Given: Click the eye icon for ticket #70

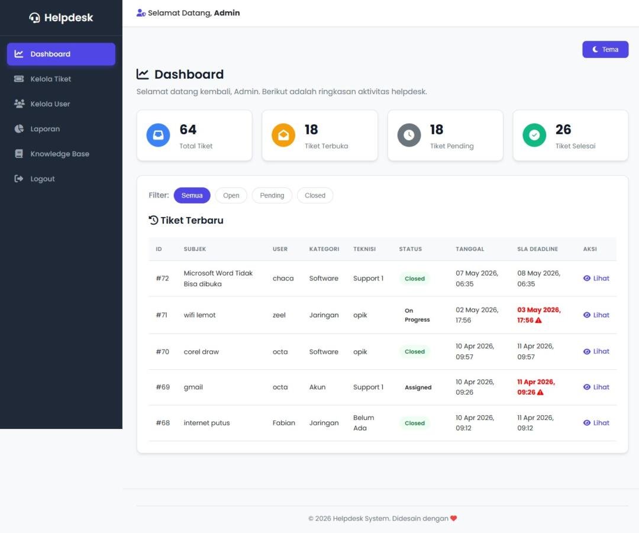Looking at the screenshot, I should pos(587,351).
